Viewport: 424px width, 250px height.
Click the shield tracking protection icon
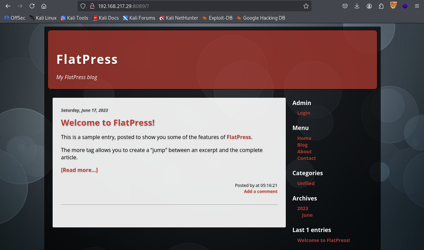click(x=83, y=6)
